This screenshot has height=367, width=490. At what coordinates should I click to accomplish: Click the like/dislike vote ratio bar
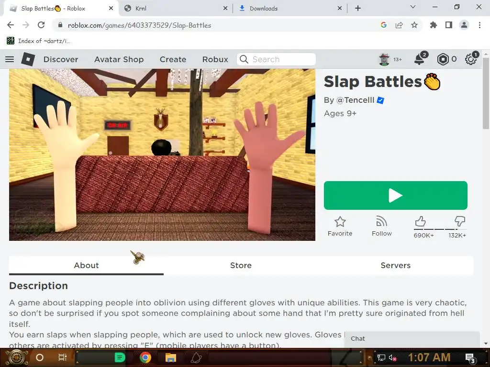(x=440, y=229)
